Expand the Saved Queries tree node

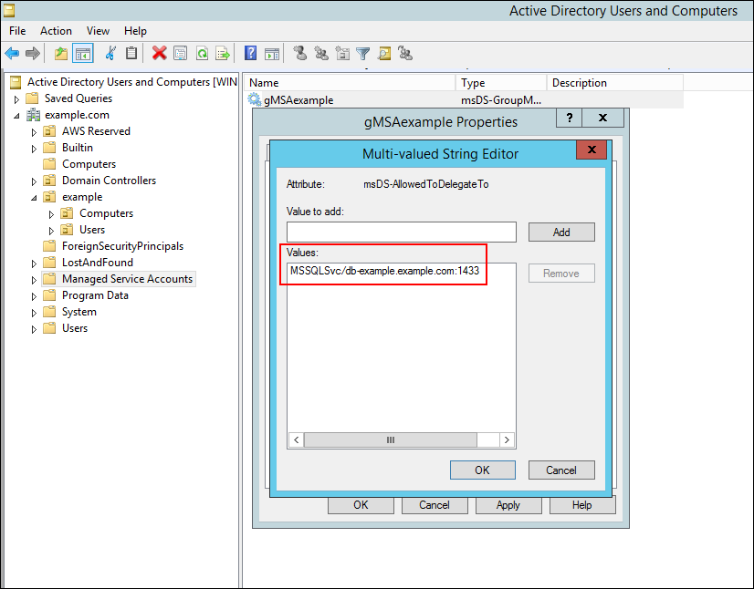pyautogui.click(x=16, y=98)
